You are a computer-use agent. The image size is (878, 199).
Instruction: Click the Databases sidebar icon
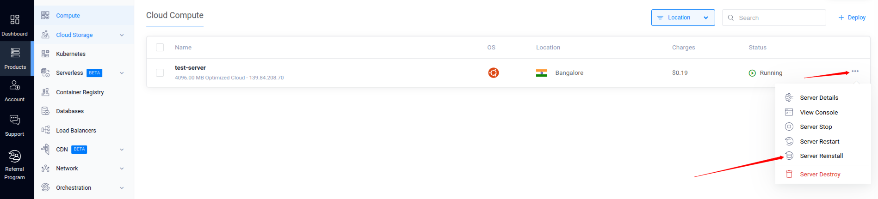pyautogui.click(x=45, y=111)
